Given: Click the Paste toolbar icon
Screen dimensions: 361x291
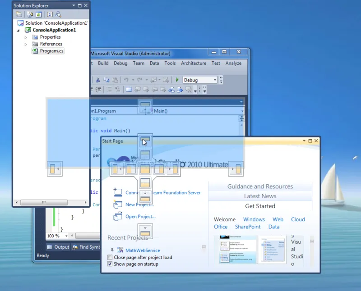Looking at the screenshot, I should pyautogui.click(x=115, y=80).
